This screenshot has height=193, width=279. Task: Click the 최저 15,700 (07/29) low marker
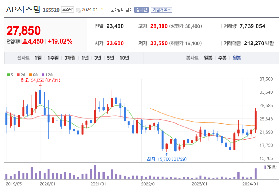point(167,159)
